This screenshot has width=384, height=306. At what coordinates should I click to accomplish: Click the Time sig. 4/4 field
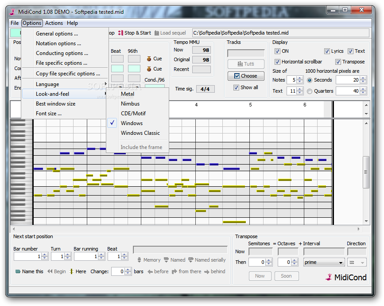(205, 89)
